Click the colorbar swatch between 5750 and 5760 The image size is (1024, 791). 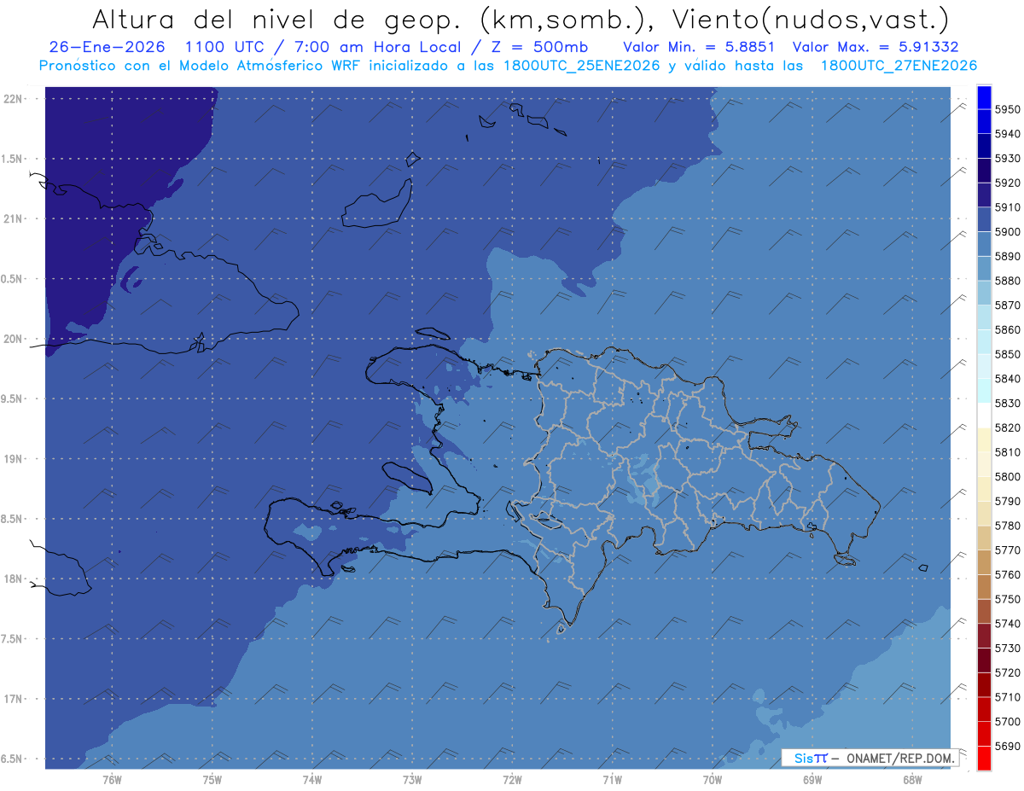click(984, 586)
